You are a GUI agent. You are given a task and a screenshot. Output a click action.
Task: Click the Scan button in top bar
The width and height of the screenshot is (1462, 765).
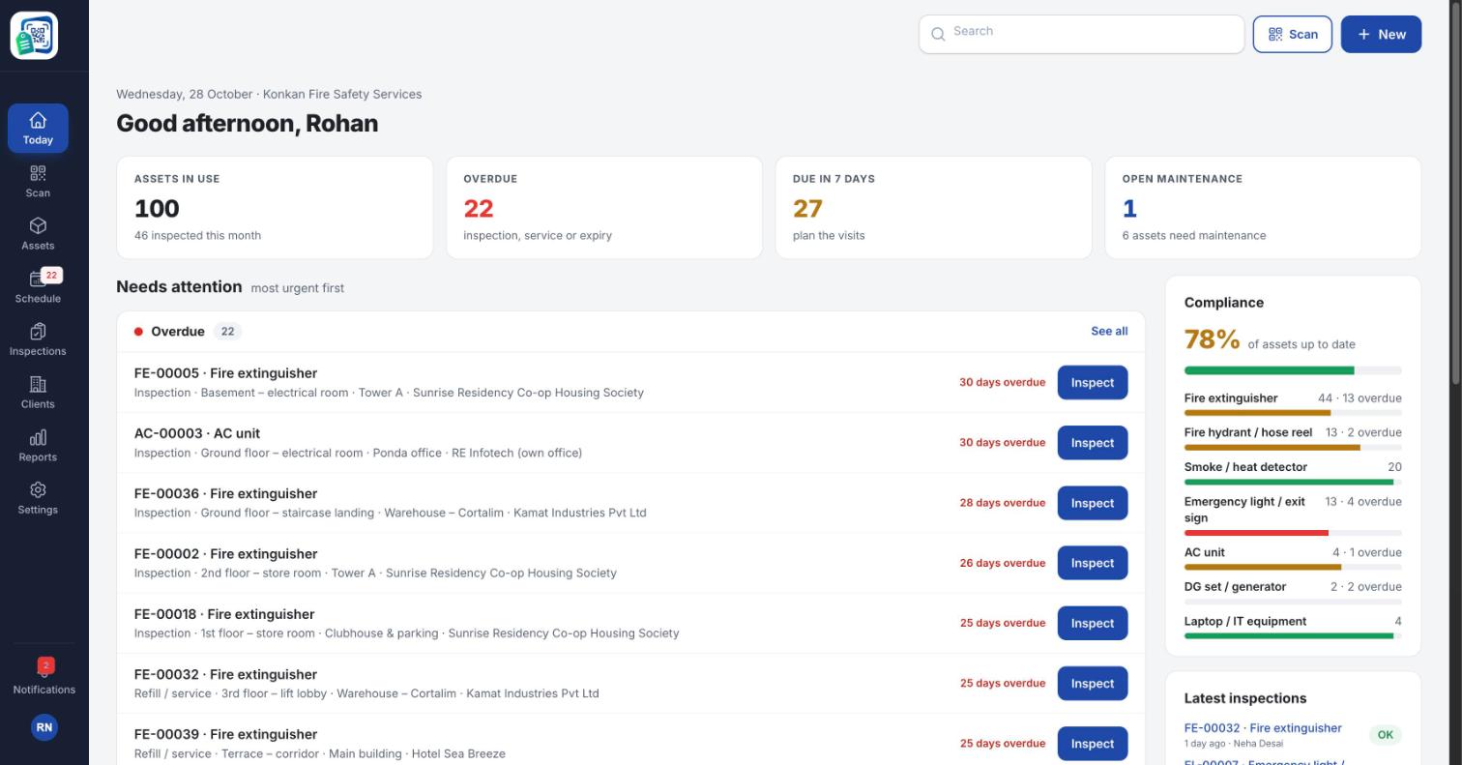pyautogui.click(x=1292, y=34)
